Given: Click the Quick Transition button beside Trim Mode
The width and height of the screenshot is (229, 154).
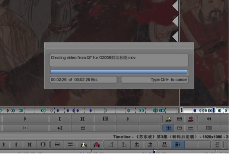Looking at the screenshot, I should [x=179, y=128].
